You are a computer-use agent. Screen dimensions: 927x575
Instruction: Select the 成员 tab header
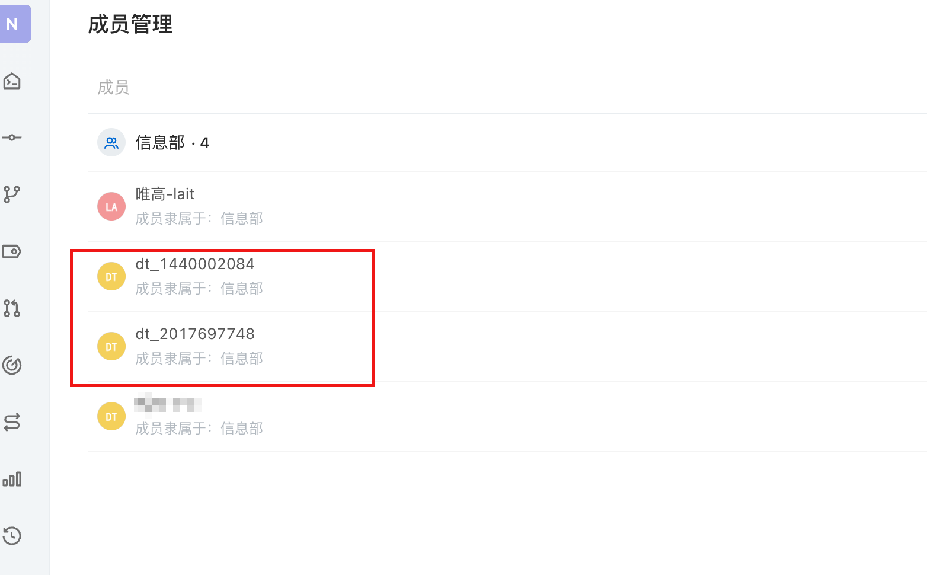tap(113, 88)
